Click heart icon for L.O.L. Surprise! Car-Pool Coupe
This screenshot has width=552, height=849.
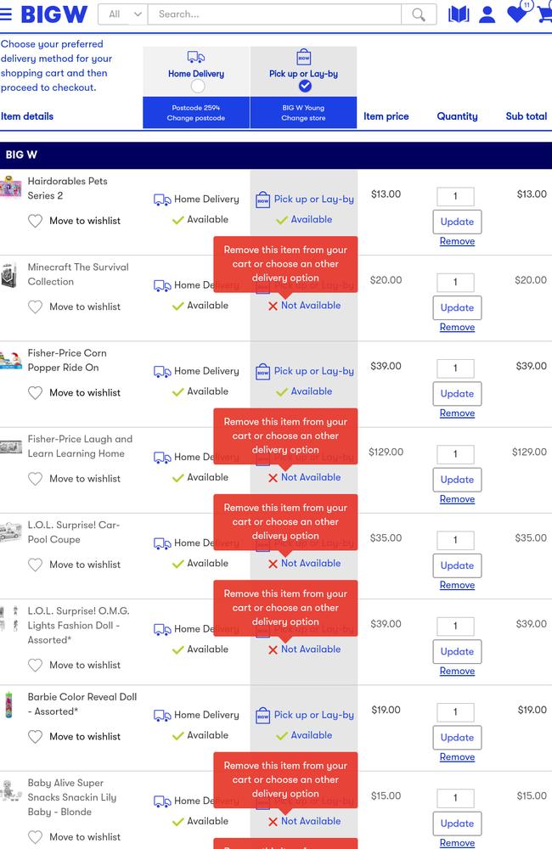pos(35,565)
